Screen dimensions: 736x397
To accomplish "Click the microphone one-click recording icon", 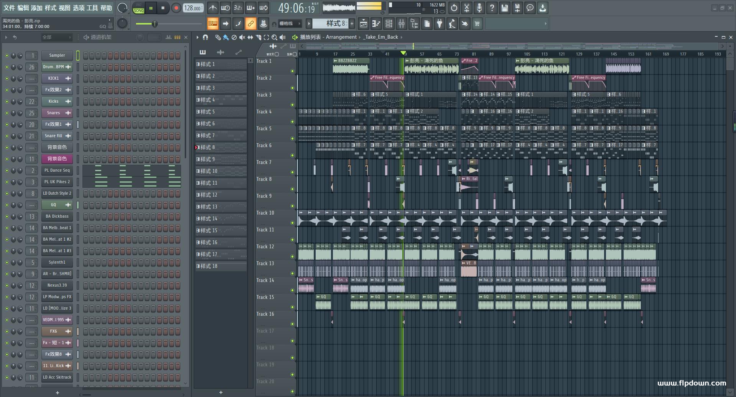I will [x=479, y=8].
